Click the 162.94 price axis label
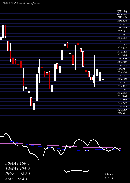The height and width of the screenshot is (183, 130). click(122, 65)
